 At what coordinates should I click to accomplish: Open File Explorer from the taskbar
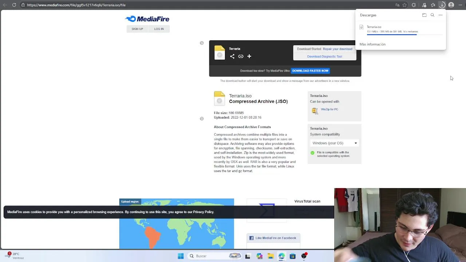coord(270,256)
